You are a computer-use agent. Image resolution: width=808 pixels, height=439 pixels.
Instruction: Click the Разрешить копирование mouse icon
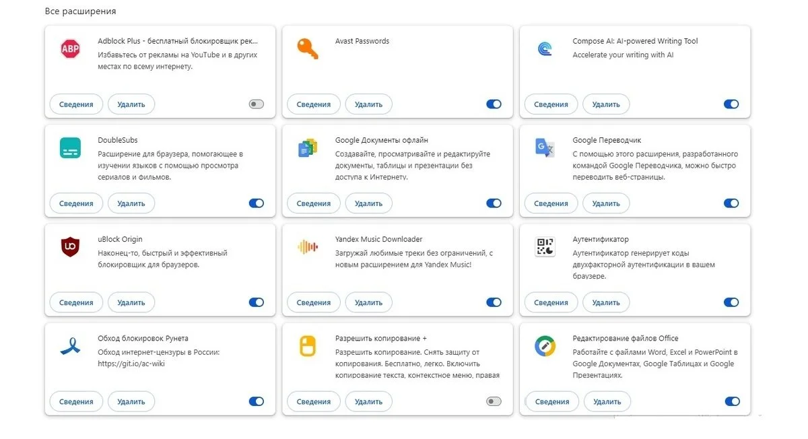(307, 346)
